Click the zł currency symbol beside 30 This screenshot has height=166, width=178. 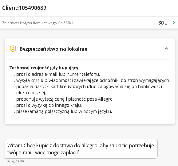tap(166, 23)
